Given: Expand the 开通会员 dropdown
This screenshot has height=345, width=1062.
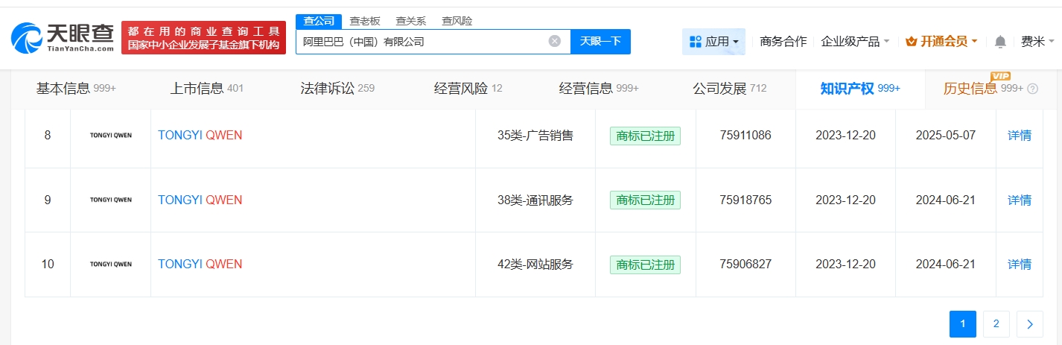Looking at the screenshot, I should pos(941,42).
